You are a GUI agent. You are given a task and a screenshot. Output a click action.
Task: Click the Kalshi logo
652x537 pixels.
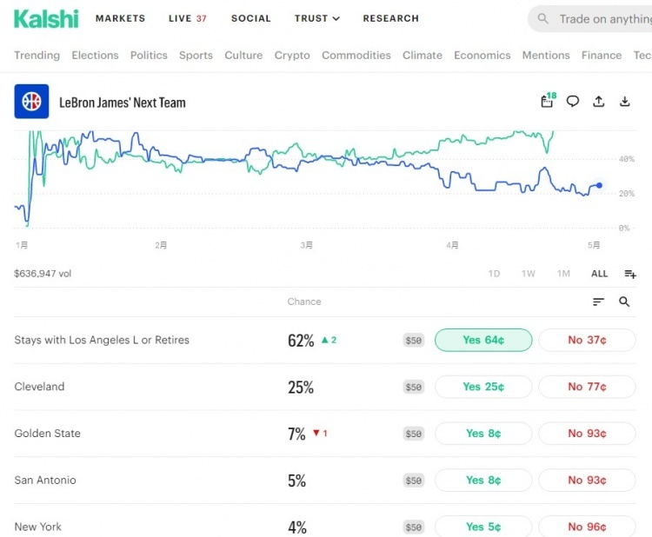point(46,19)
